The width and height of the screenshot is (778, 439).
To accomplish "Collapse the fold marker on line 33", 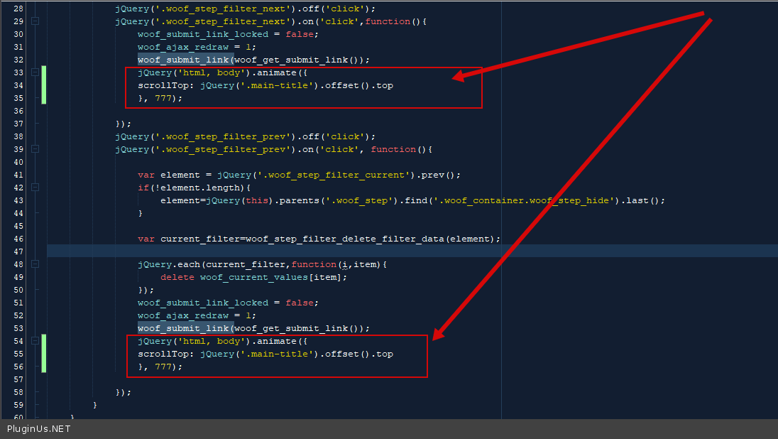I will click(x=35, y=72).
